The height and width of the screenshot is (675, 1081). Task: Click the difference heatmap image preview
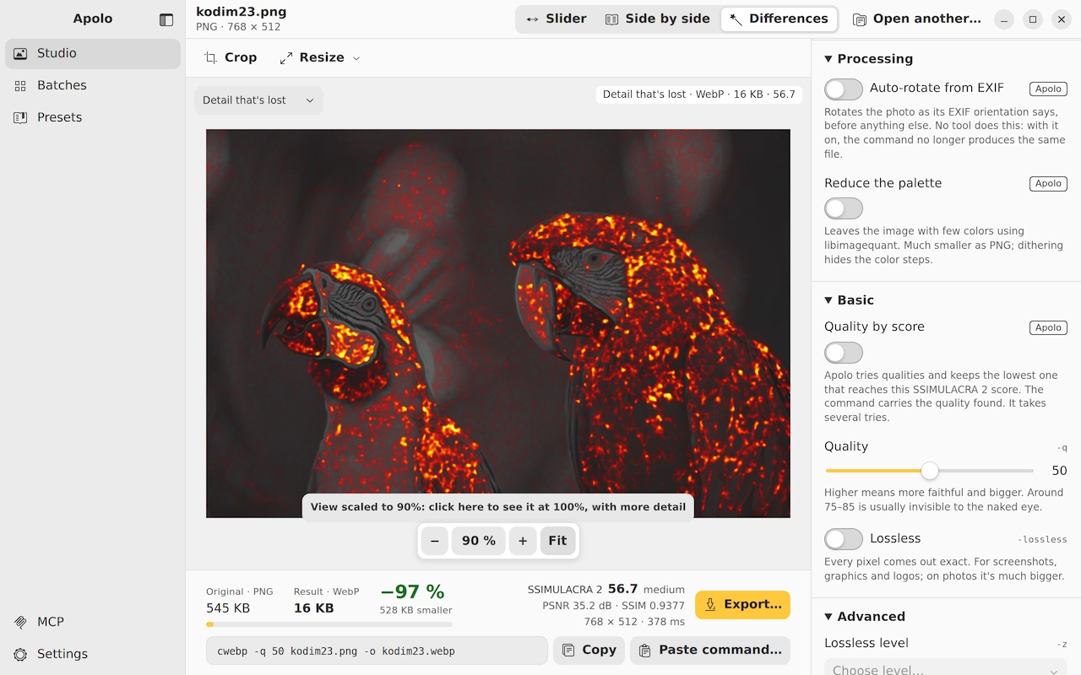(498, 323)
